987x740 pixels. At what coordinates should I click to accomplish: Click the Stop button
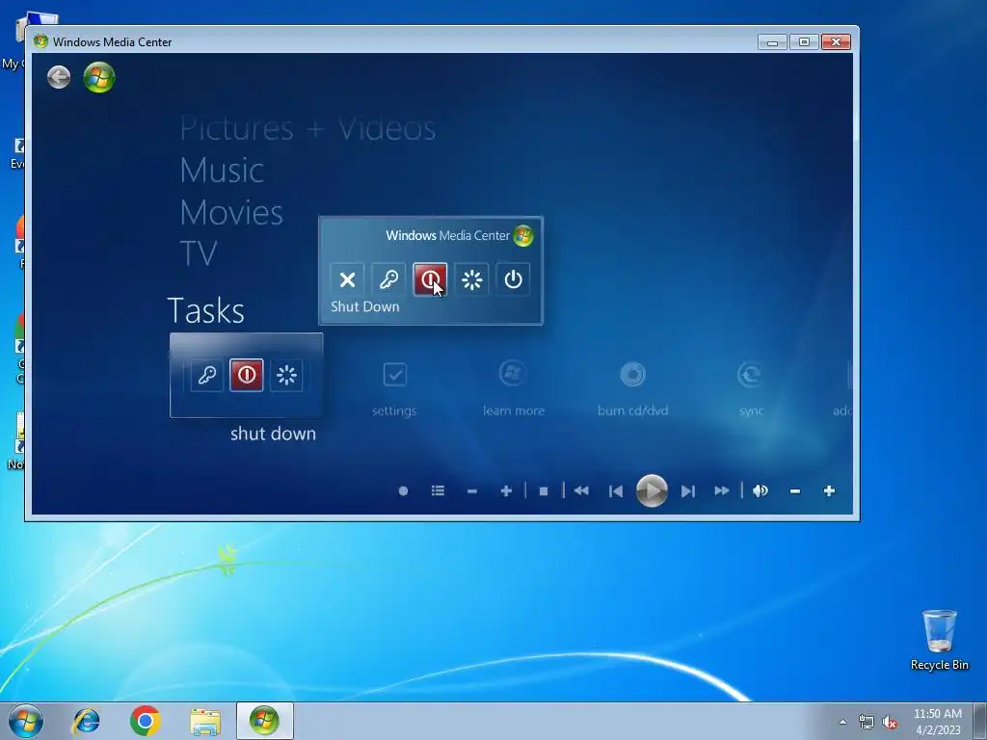(544, 490)
